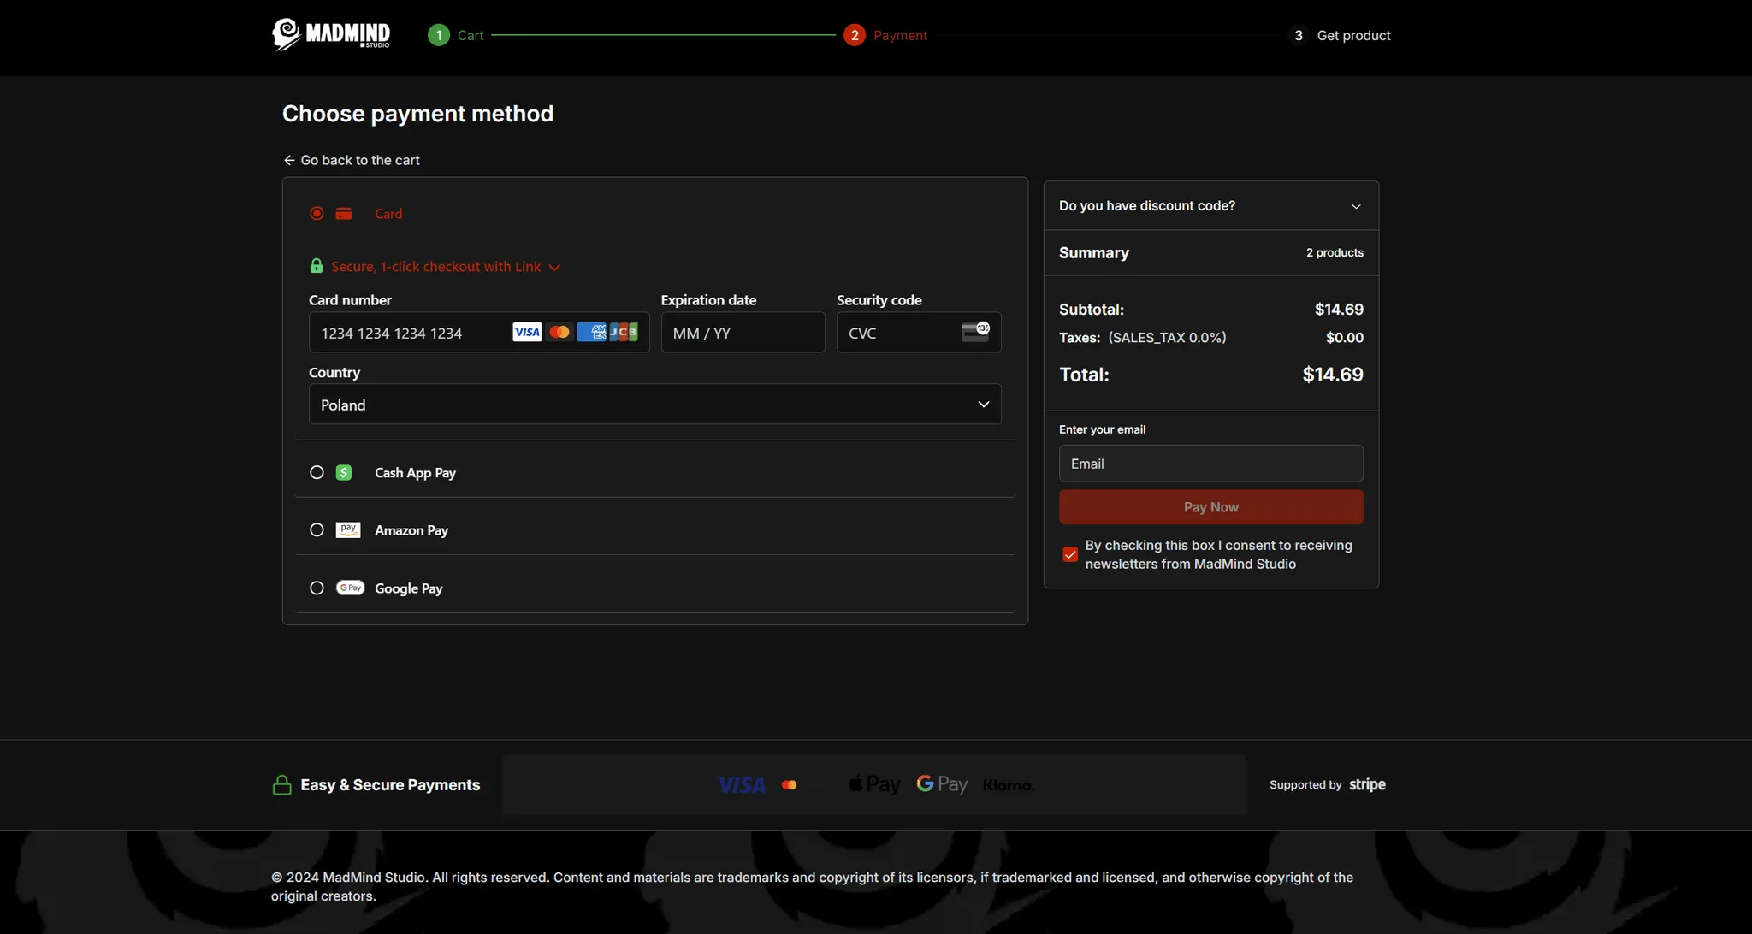Click the Easy & Secure Payments text

(x=390, y=785)
